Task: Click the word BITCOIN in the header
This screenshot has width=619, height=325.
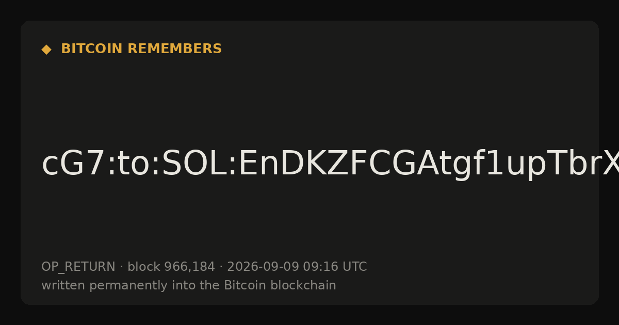Action: point(92,49)
